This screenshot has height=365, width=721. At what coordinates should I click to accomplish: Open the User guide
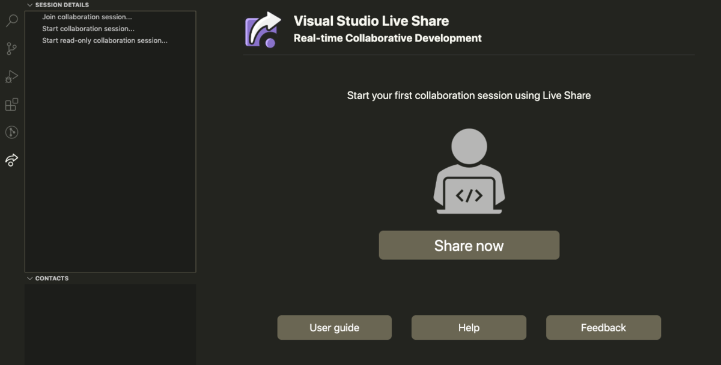pyautogui.click(x=334, y=328)
